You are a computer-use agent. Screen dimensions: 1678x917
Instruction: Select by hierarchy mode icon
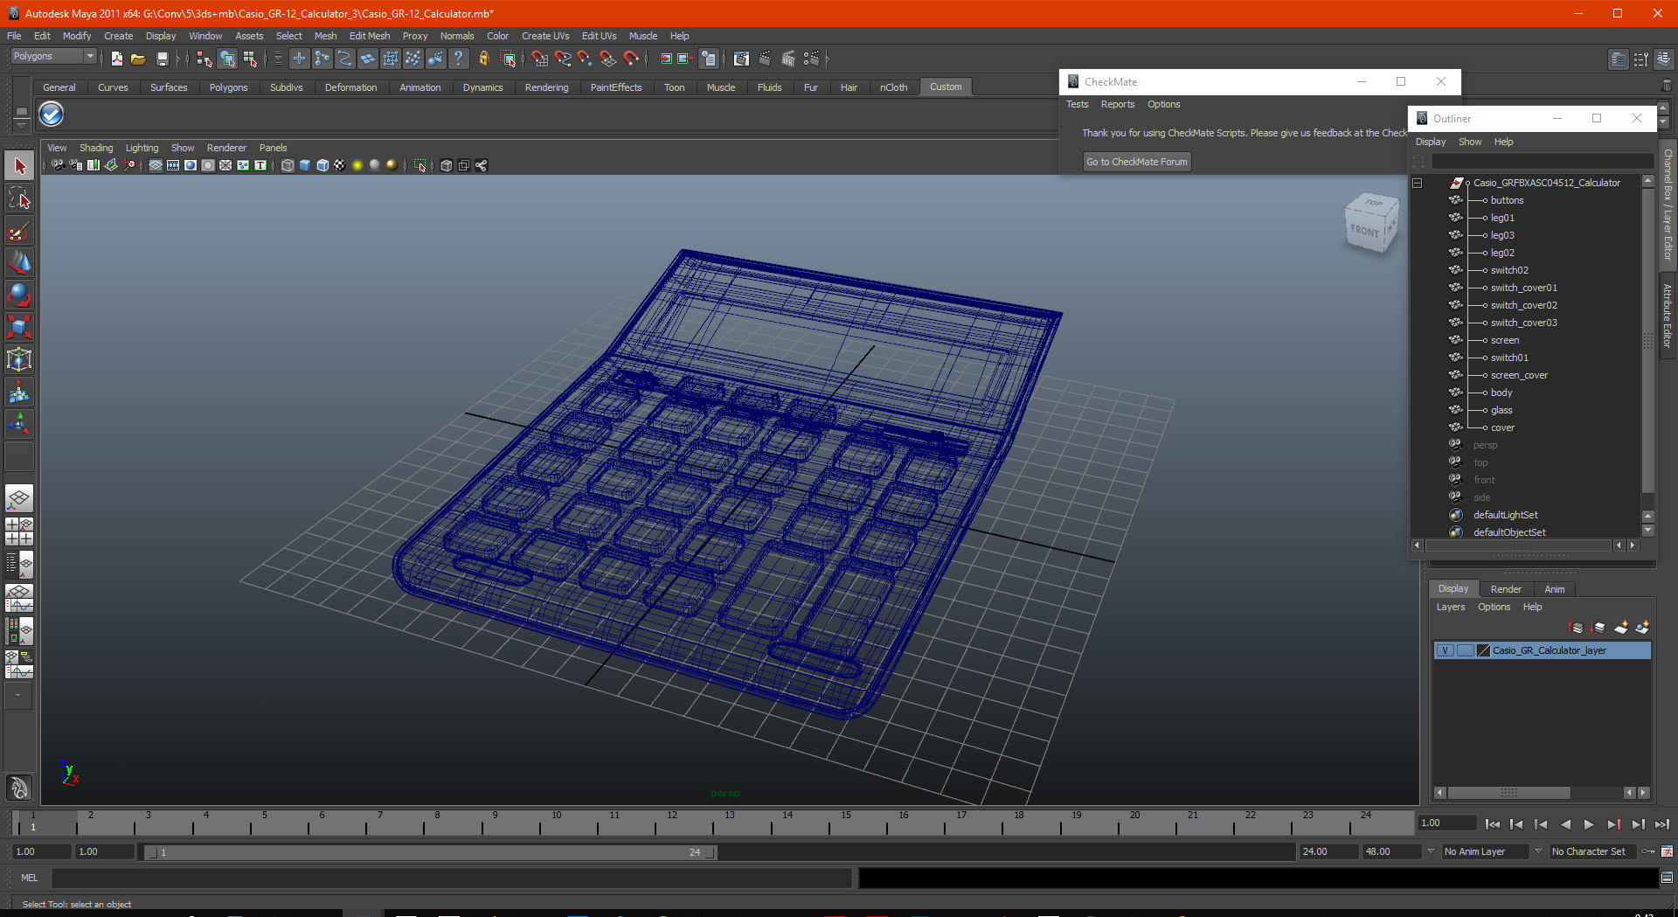(205, 59)
